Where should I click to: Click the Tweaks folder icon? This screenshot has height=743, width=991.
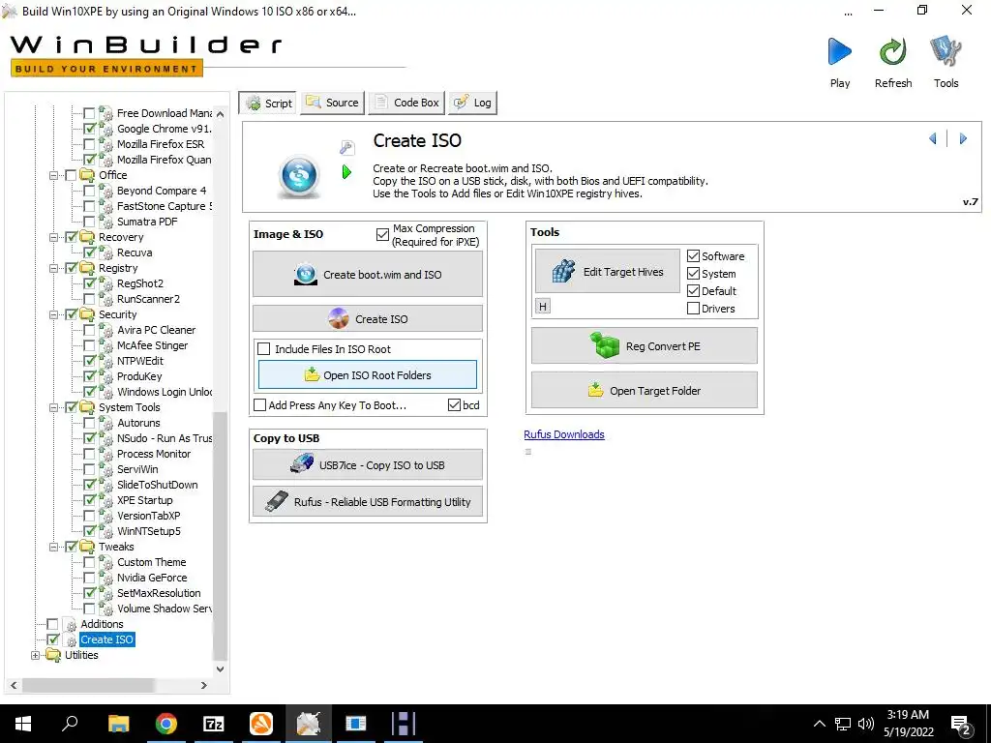tap(87, 547)
